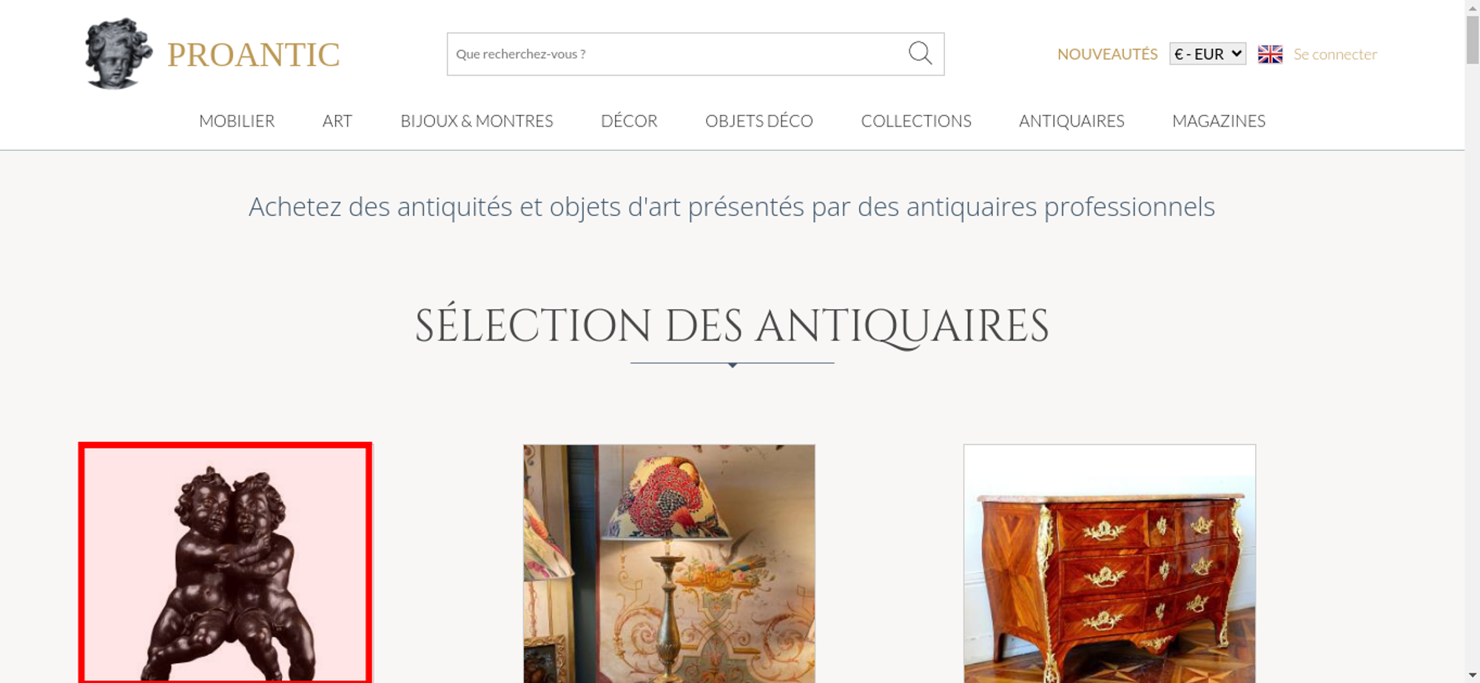
Task: Open the marquetry commode thumbnail
Action: (1109, 563)
